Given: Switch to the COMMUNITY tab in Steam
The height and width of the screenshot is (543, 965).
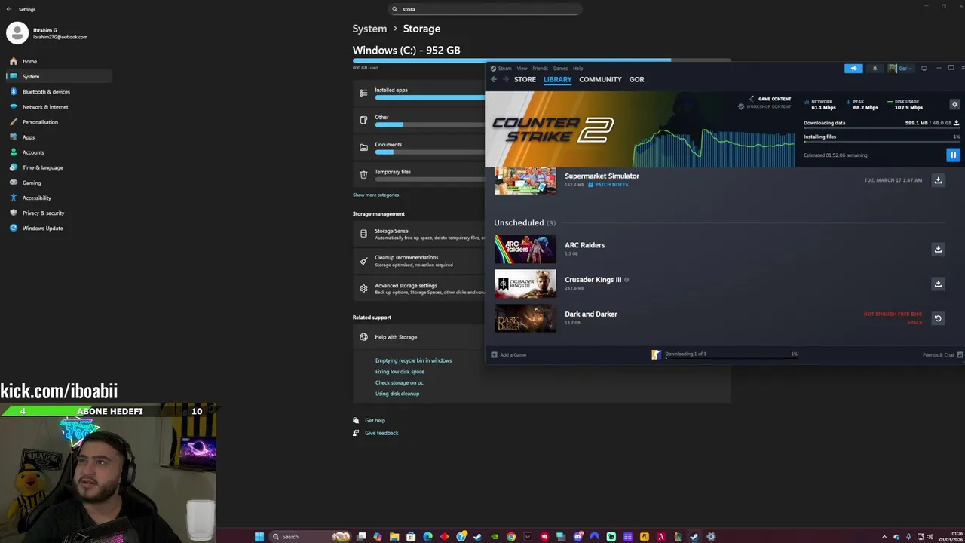Looking at the screenshot, I should coord(600,79).
